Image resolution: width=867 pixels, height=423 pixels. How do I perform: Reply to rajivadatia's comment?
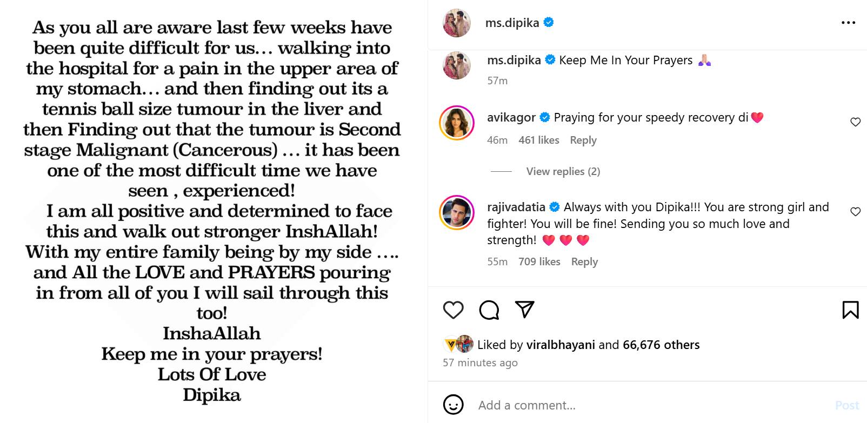click(x=584, y=261)
